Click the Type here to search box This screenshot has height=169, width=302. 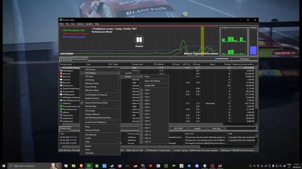(34, 166)
